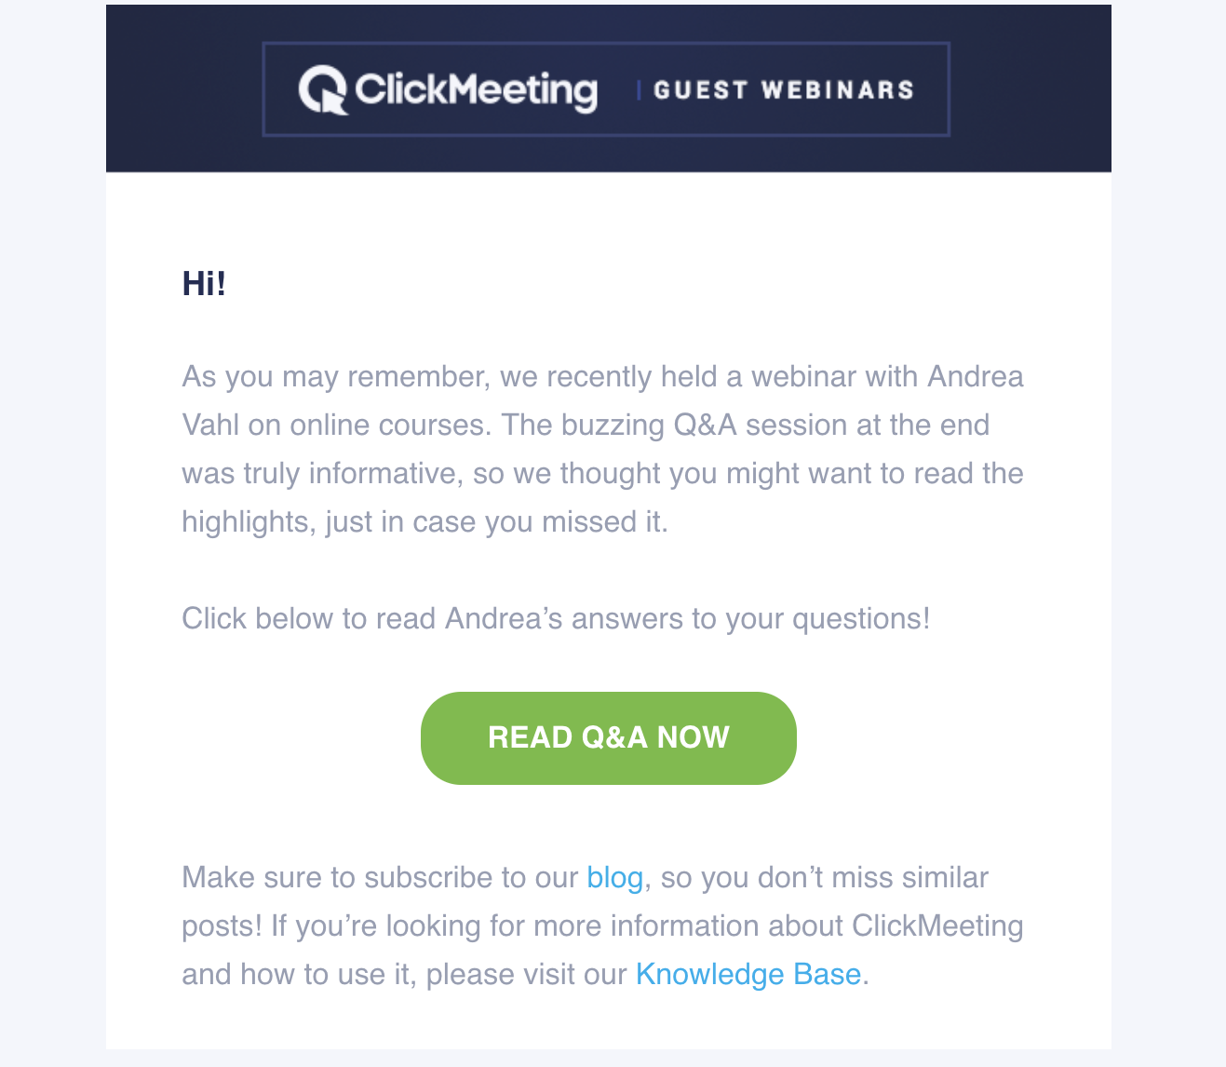This screenshot has width=1226, height=1067.
Task: Open the Knowledge Base link
Action: coord(748,974)
